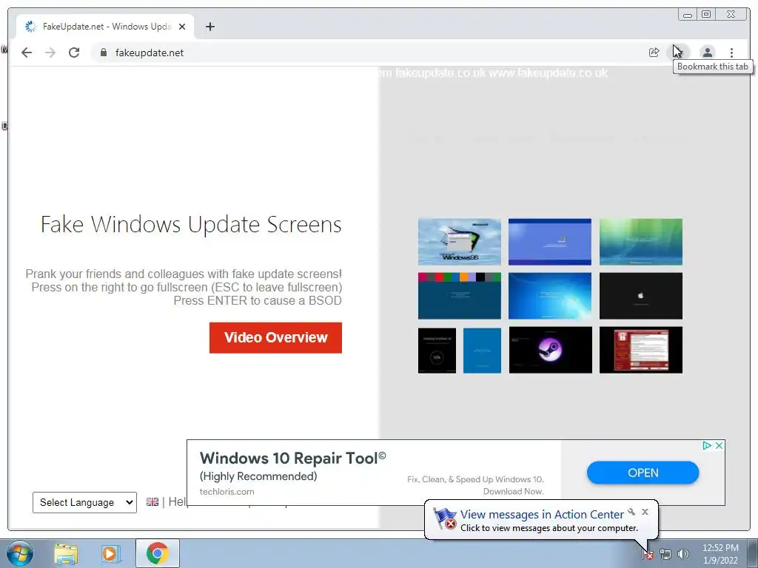Open Windows Explorer from the taskbar
The height and width of the screenshot is (568, 758).
coord(66,553)
